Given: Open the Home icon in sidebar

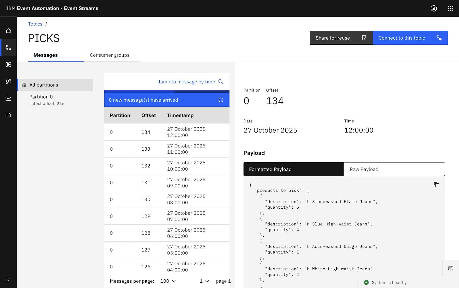Looking at the screenshot, I should [8, 31].
